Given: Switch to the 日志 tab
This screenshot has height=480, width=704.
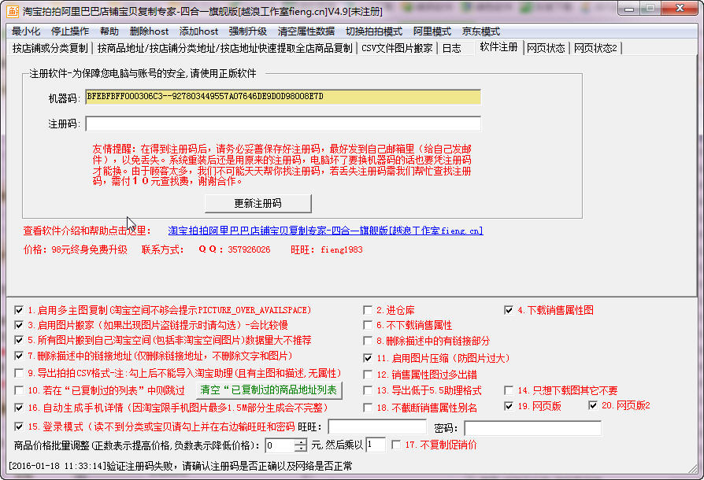Looking at the screenshot, I should click(452, 48).
